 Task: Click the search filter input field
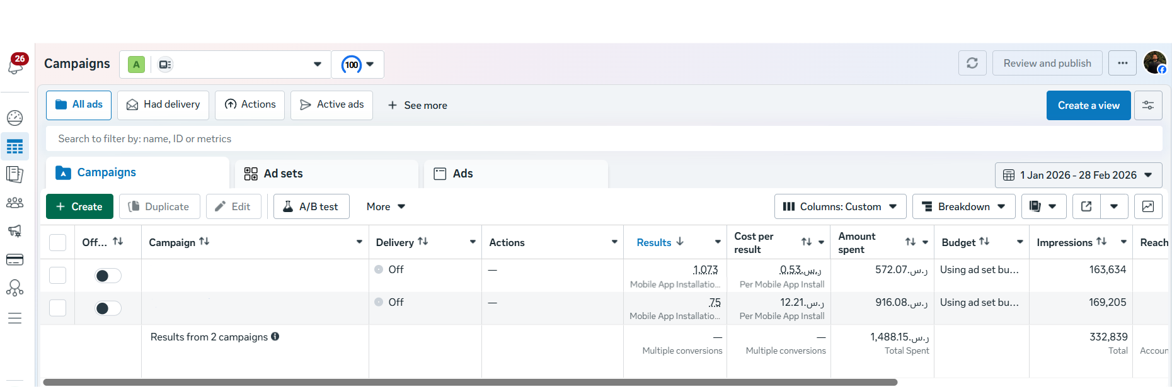(x=604, y=138)
